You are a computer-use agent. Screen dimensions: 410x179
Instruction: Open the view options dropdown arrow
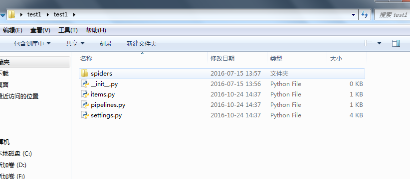(379, 43)
